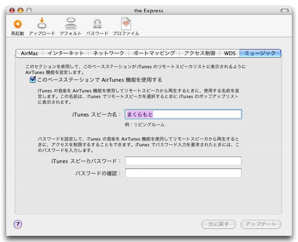This screenshot has height=242, width=298.
Task: Select the WDS tab
Action: 230,53
